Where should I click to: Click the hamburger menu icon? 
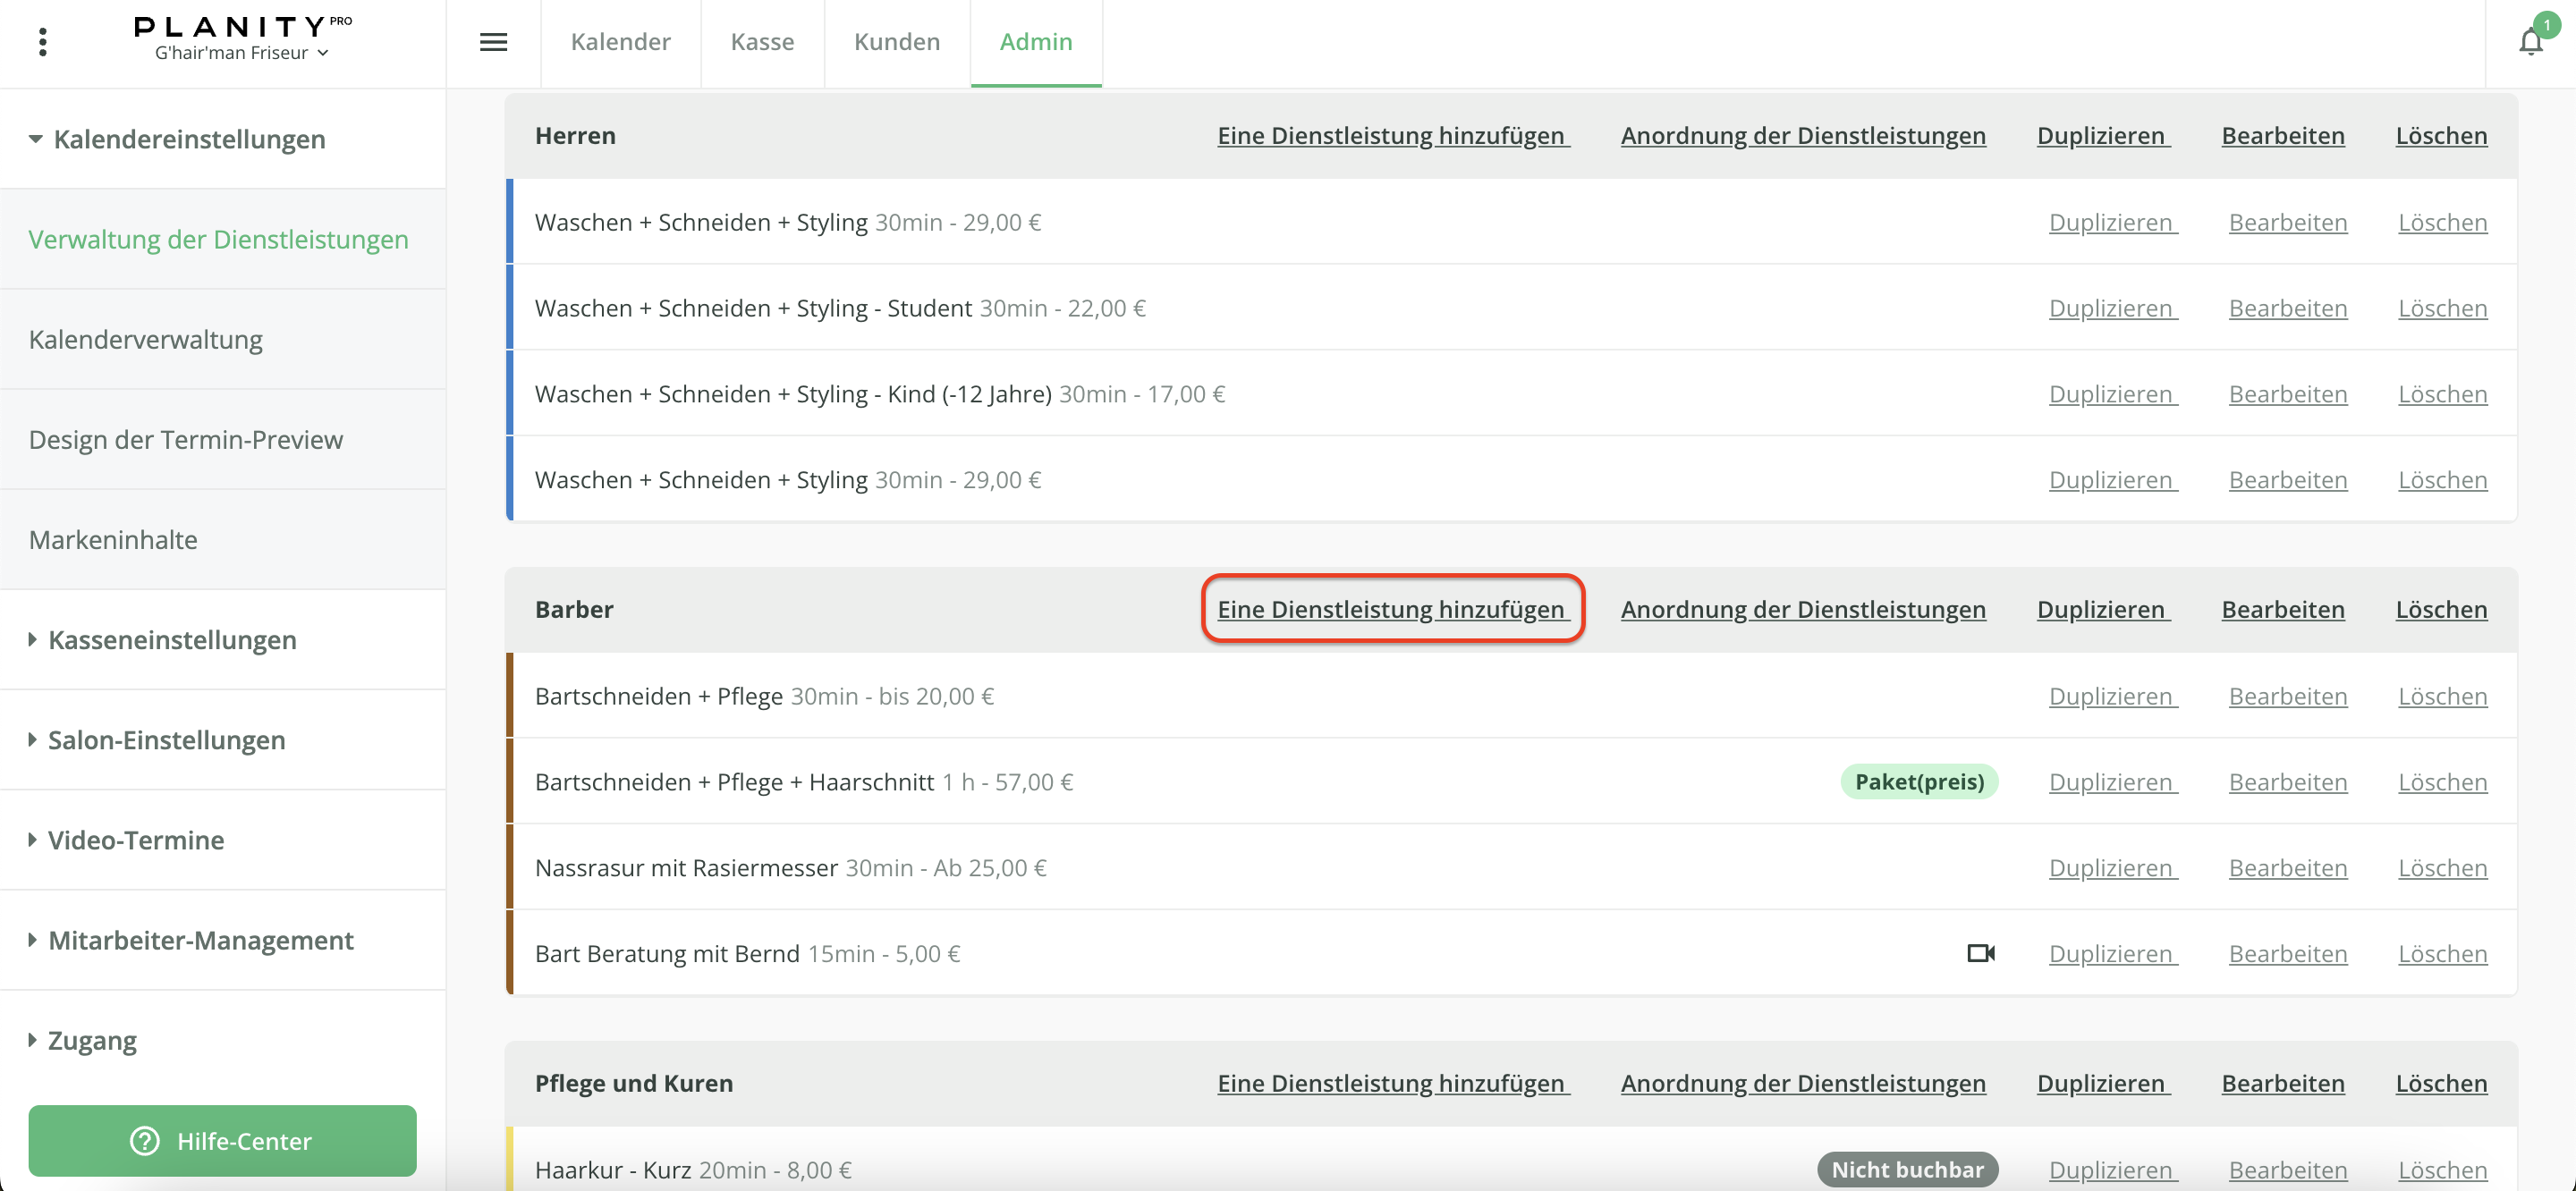(493, 42)
